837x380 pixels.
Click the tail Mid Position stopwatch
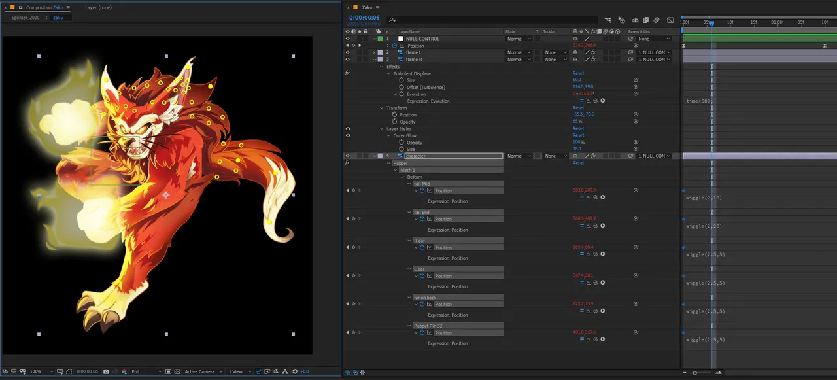tap(422, 191)
